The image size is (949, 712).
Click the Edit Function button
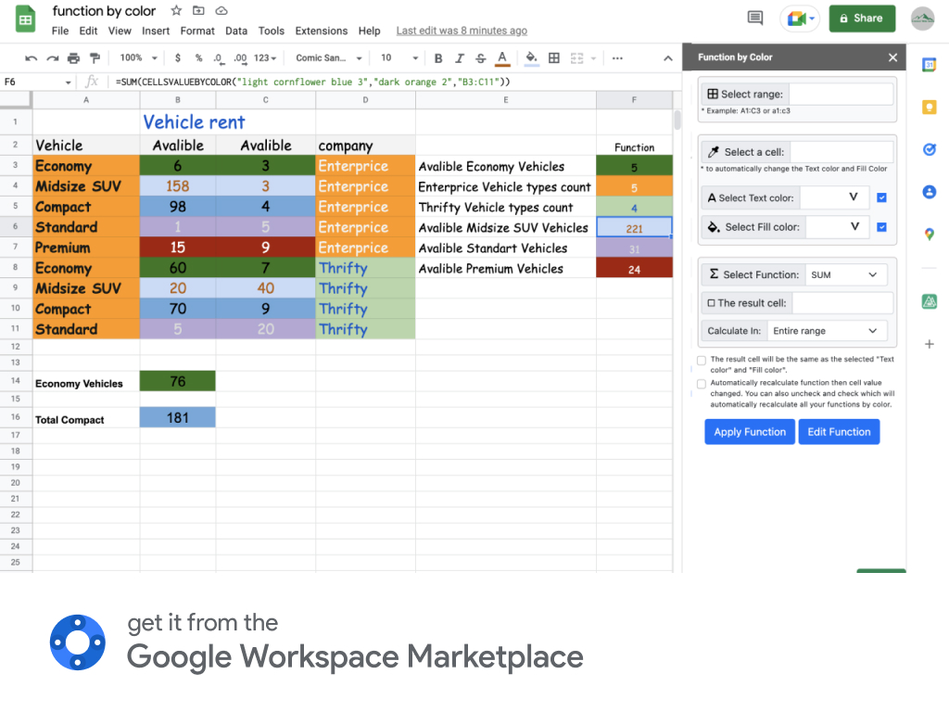point(839,431)
